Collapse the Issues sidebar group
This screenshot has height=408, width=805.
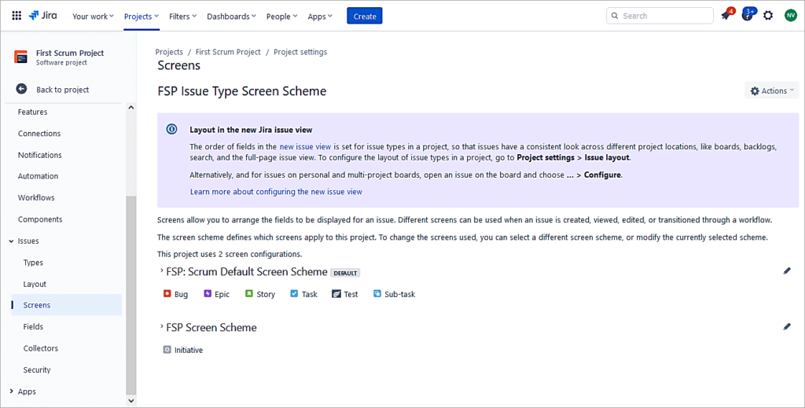click(11, 241)
